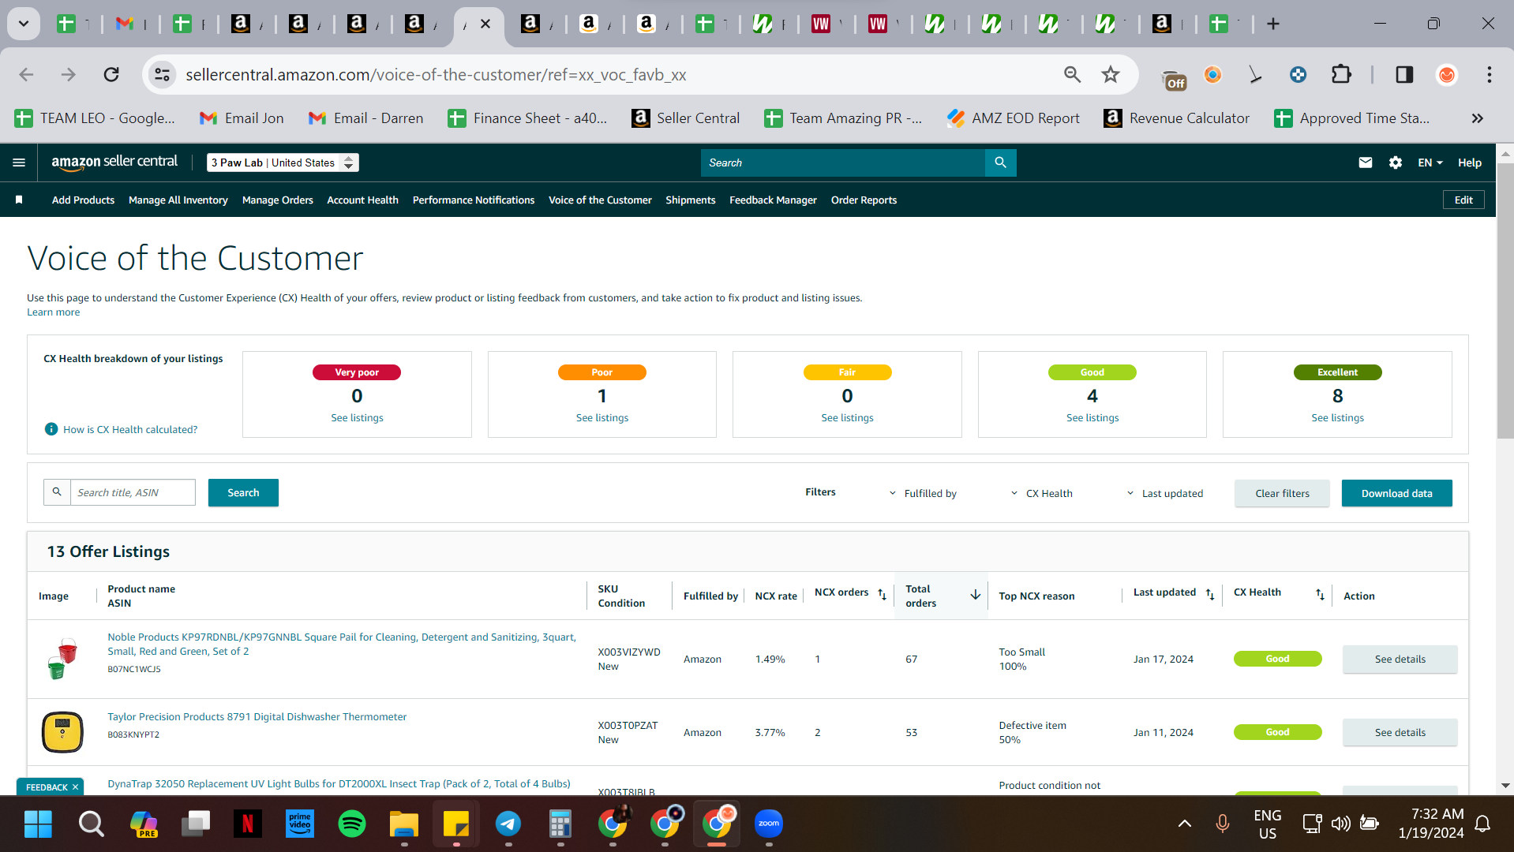
Task: Bookmark this page with the star icon
Action: pos(1111,75)
